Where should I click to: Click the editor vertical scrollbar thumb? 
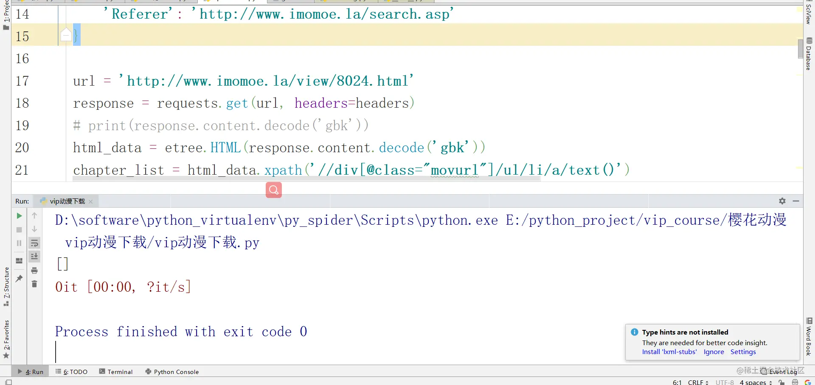point(800,48)
